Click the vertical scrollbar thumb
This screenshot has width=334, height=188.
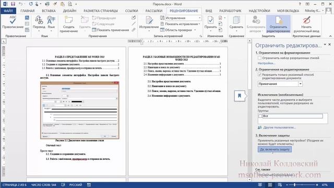tap(249, 66)
